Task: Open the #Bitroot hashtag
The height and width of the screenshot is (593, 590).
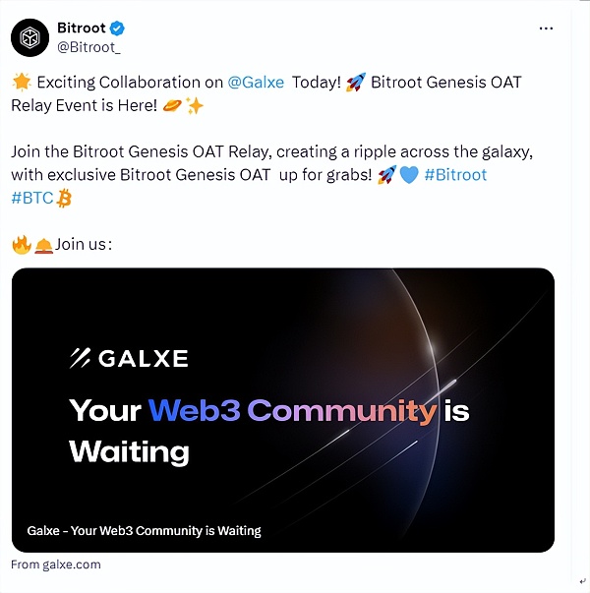Action: tap(455, 175)
